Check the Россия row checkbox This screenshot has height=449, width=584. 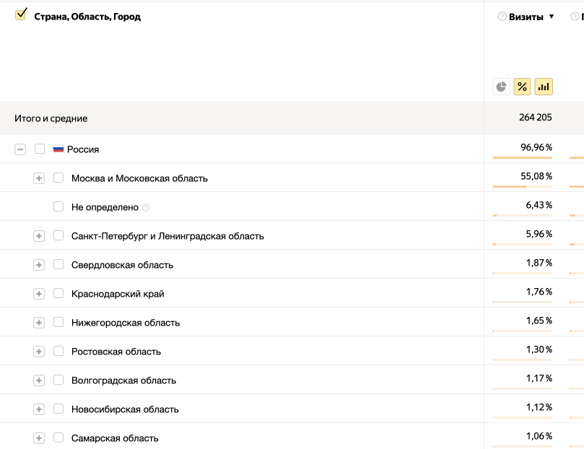click(x=40, y=149)
